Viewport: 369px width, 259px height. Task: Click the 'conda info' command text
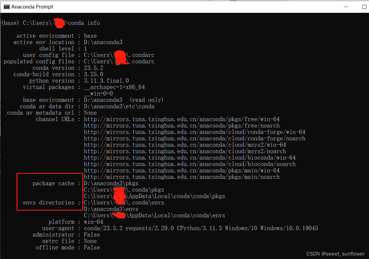pos(84,23)
